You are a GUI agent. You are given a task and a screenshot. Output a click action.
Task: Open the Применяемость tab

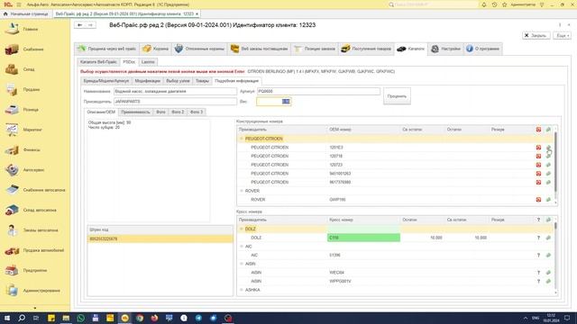tap(135, 112)
